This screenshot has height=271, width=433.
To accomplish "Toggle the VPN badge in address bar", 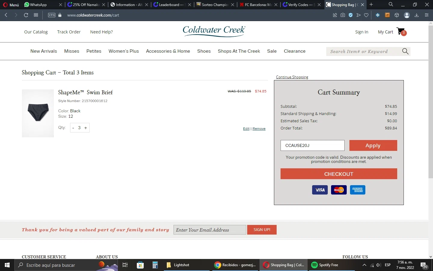I will click(x=52, y=15).
